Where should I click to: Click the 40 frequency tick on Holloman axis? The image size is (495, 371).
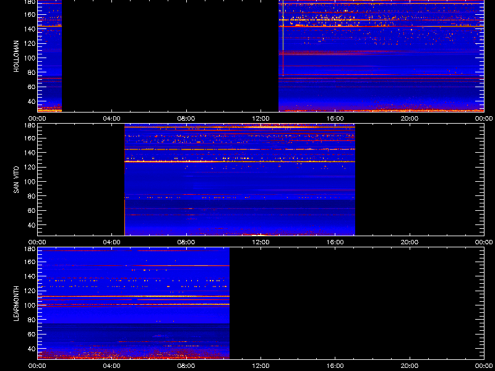point(32,101)
